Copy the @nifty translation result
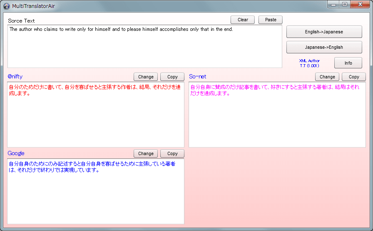Viewport: 373px width, 231px height. click(x=172, y=77)
